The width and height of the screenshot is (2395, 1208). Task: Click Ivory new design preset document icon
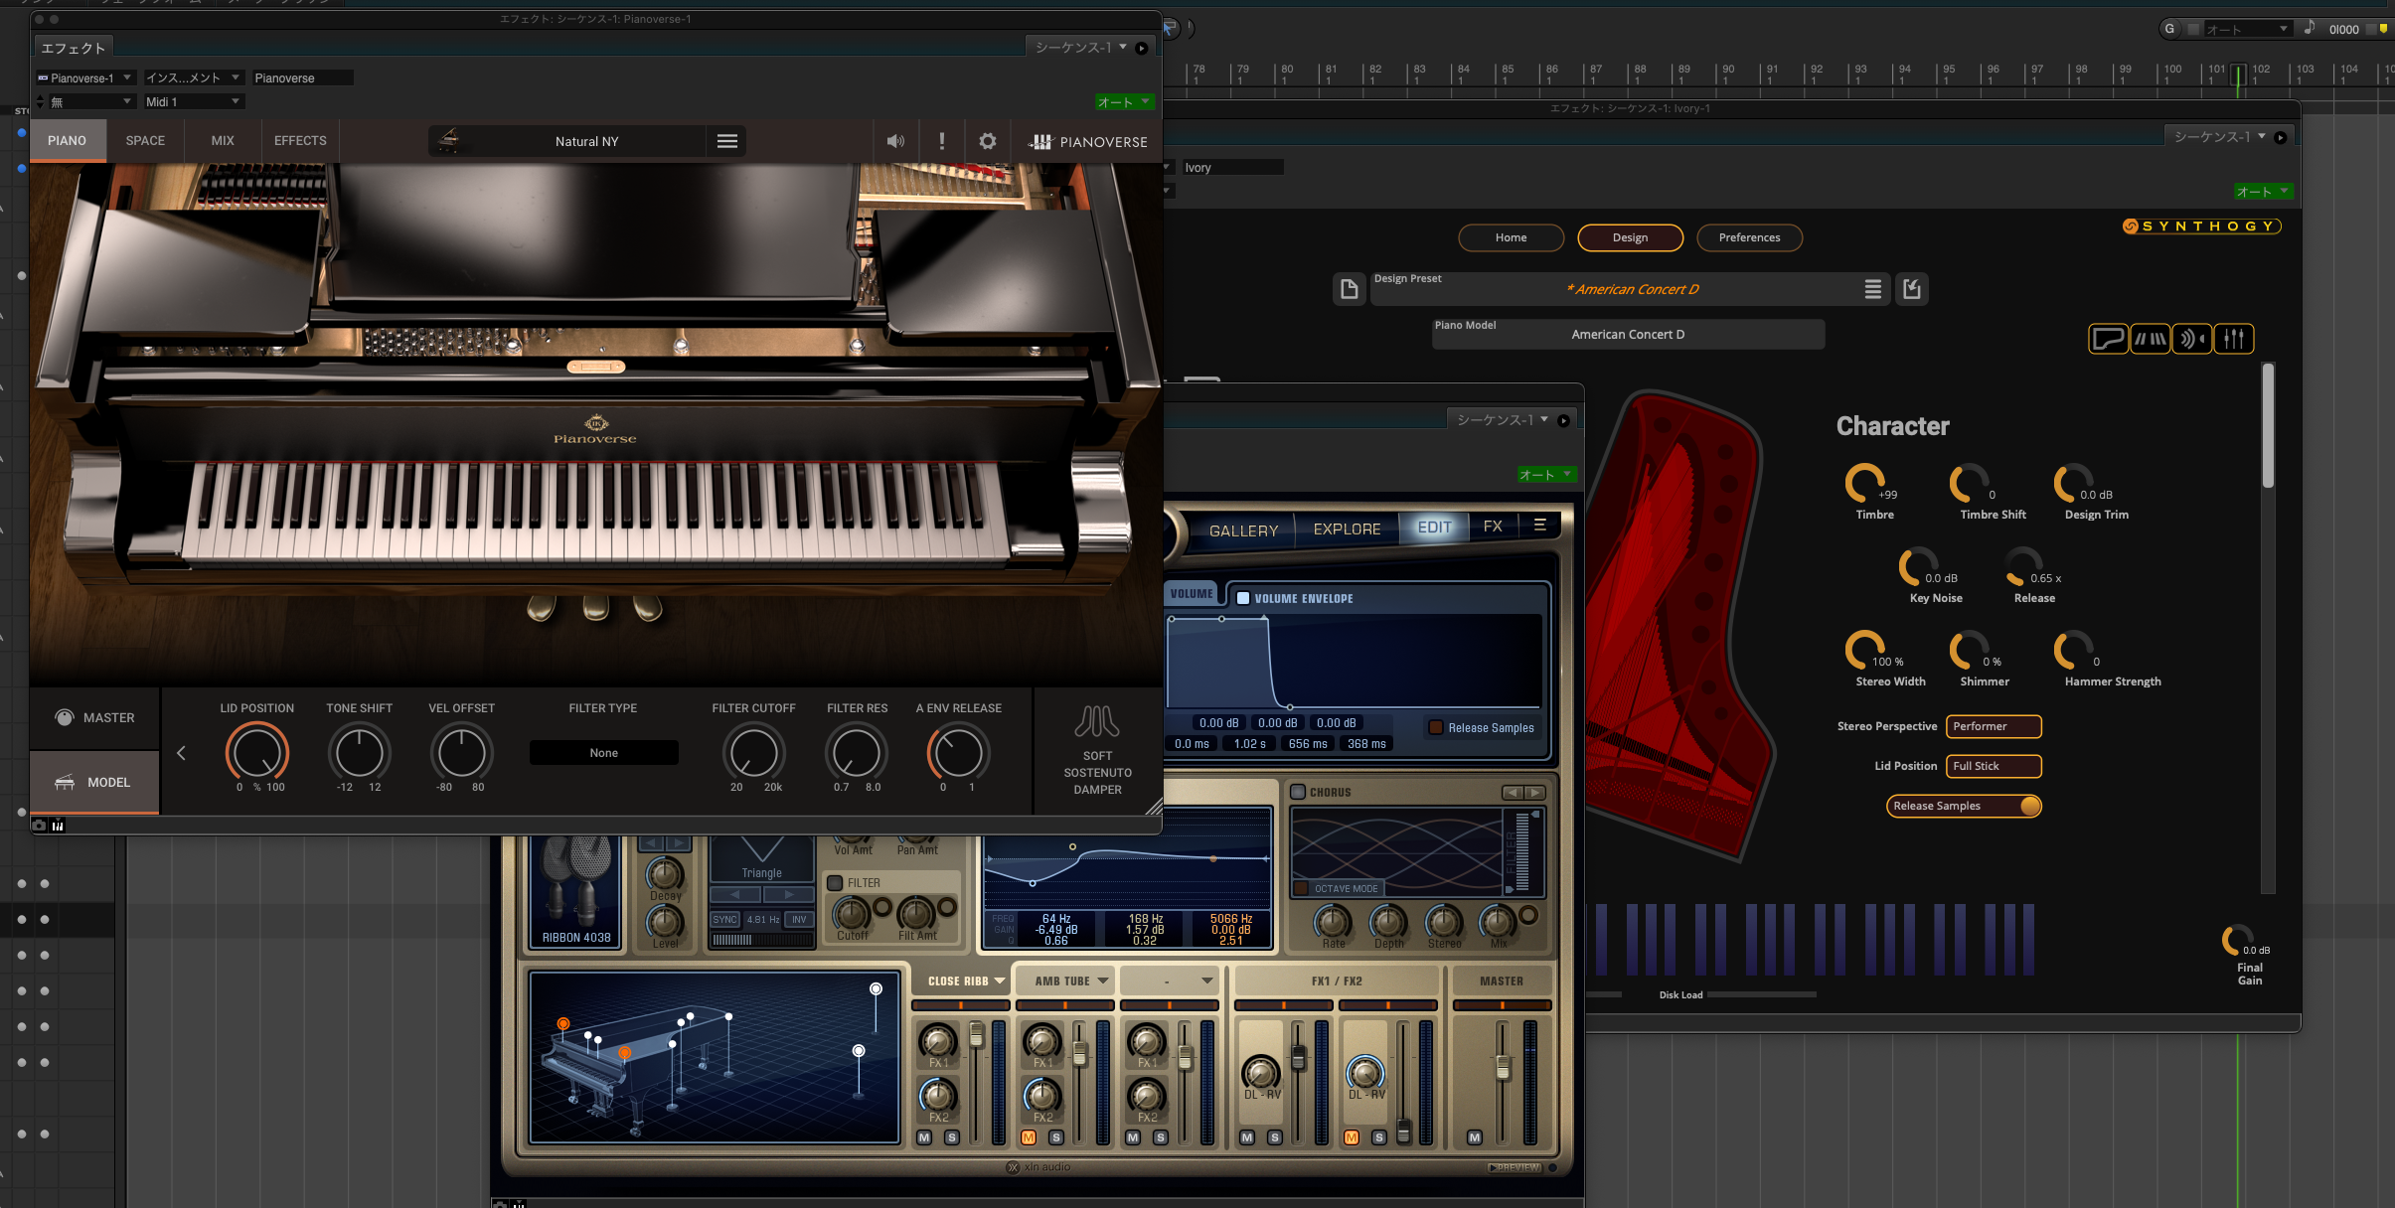coord(1349,289)
